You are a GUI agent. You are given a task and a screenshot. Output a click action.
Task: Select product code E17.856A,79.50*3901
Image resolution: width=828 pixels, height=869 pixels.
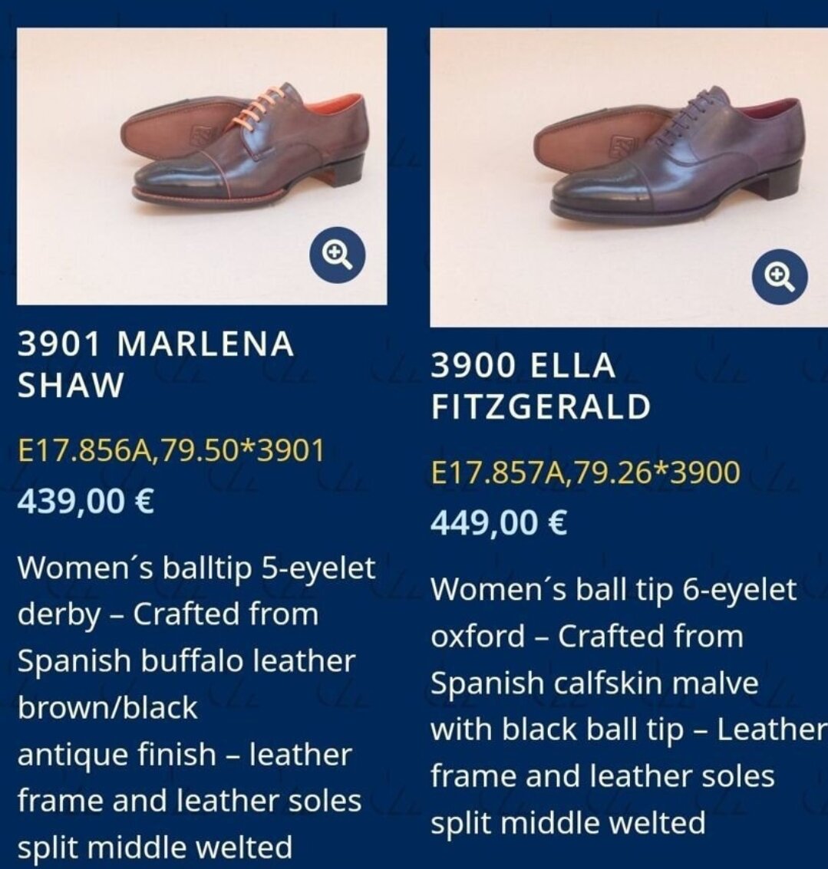171,450
